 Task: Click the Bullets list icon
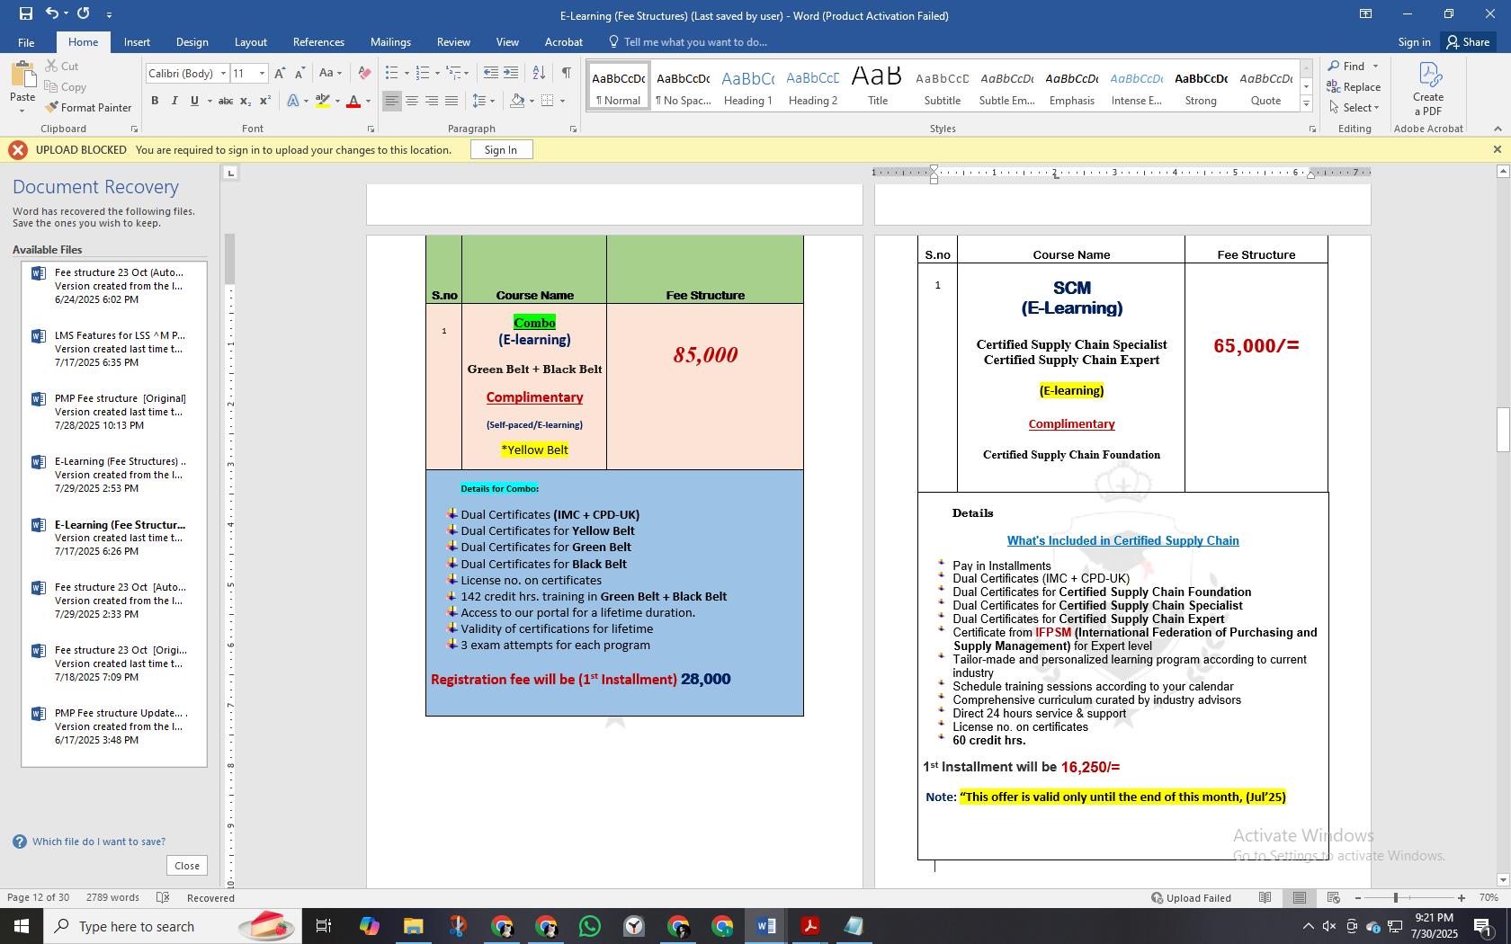(x=391, y=74)
